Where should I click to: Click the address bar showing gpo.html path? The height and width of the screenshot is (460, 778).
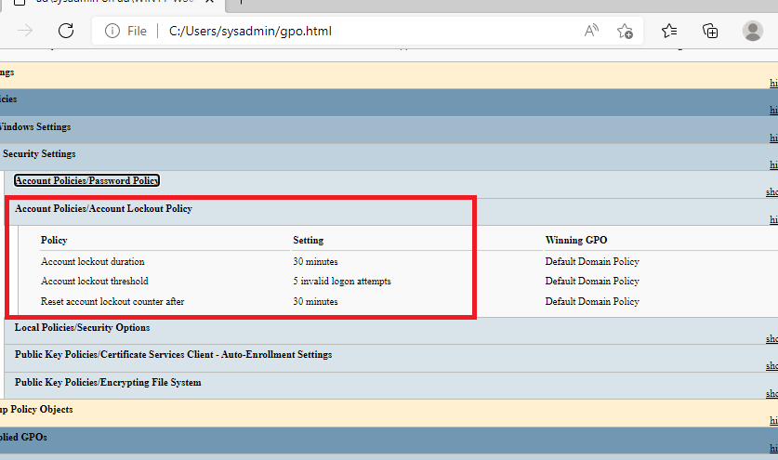[x=353, y=31]
